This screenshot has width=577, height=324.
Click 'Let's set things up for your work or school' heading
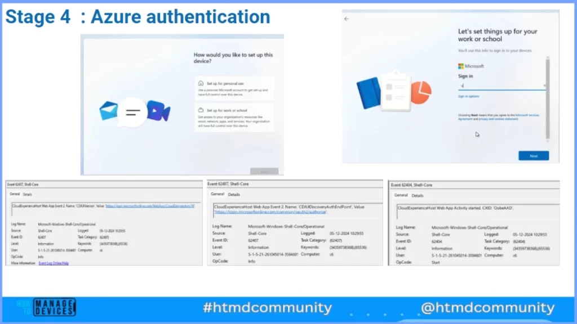pyautogui.click(x=498, y=35)
